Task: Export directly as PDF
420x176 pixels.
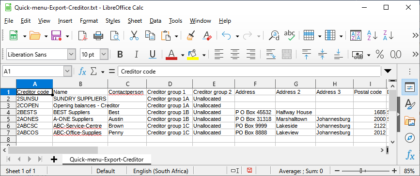Action: pos(83,36)
